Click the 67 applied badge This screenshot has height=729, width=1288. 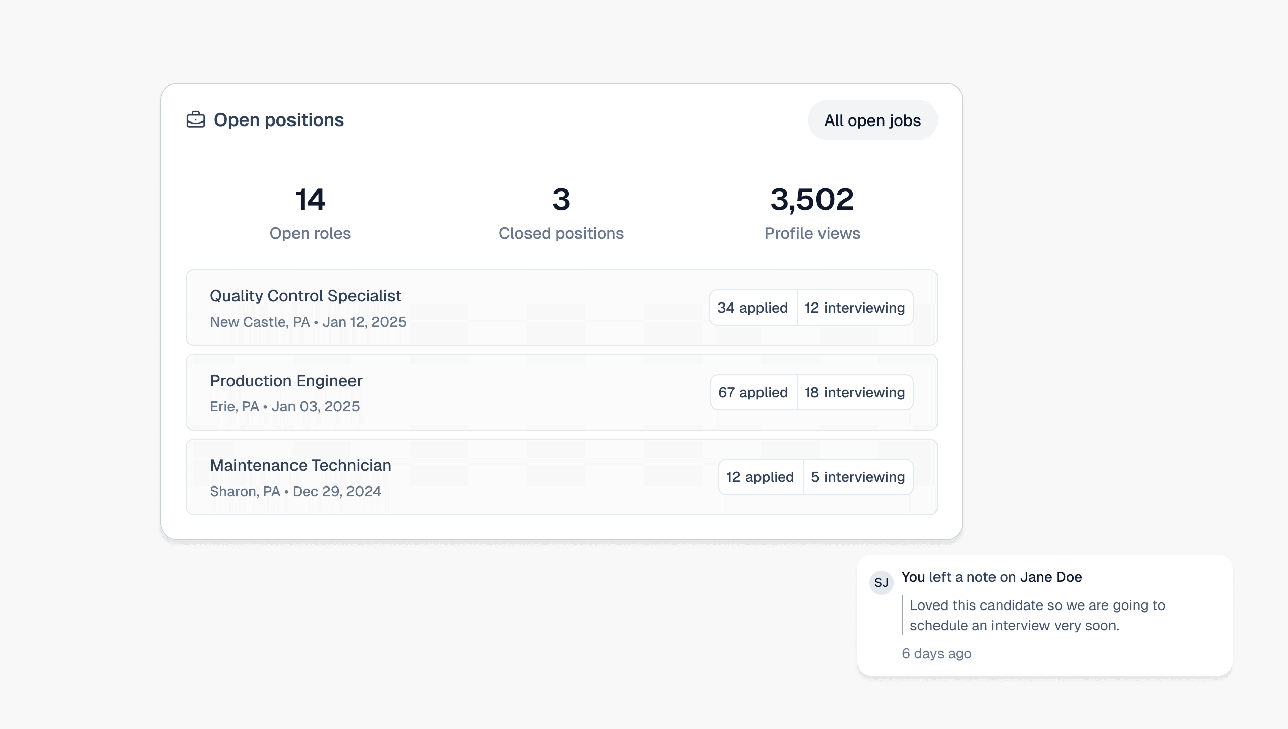[753, 392]
